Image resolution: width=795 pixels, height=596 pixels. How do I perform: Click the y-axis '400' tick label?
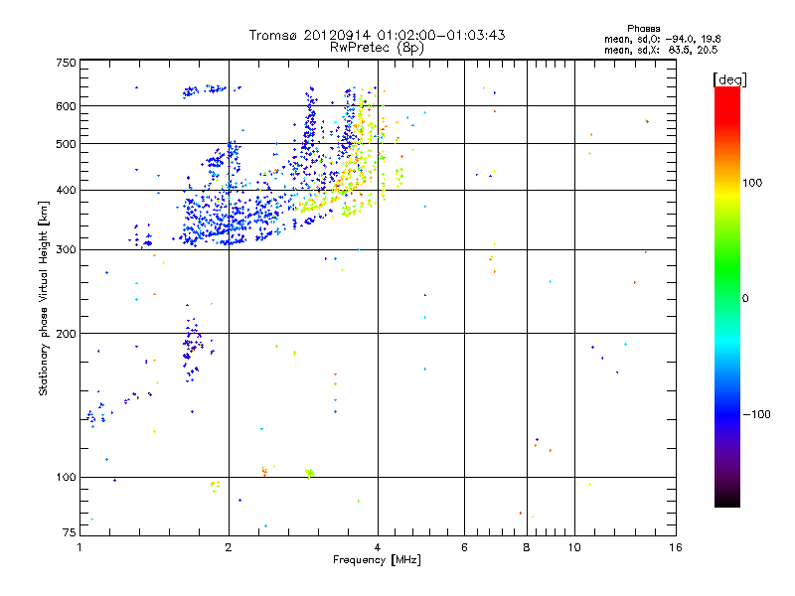click(66, 190)
